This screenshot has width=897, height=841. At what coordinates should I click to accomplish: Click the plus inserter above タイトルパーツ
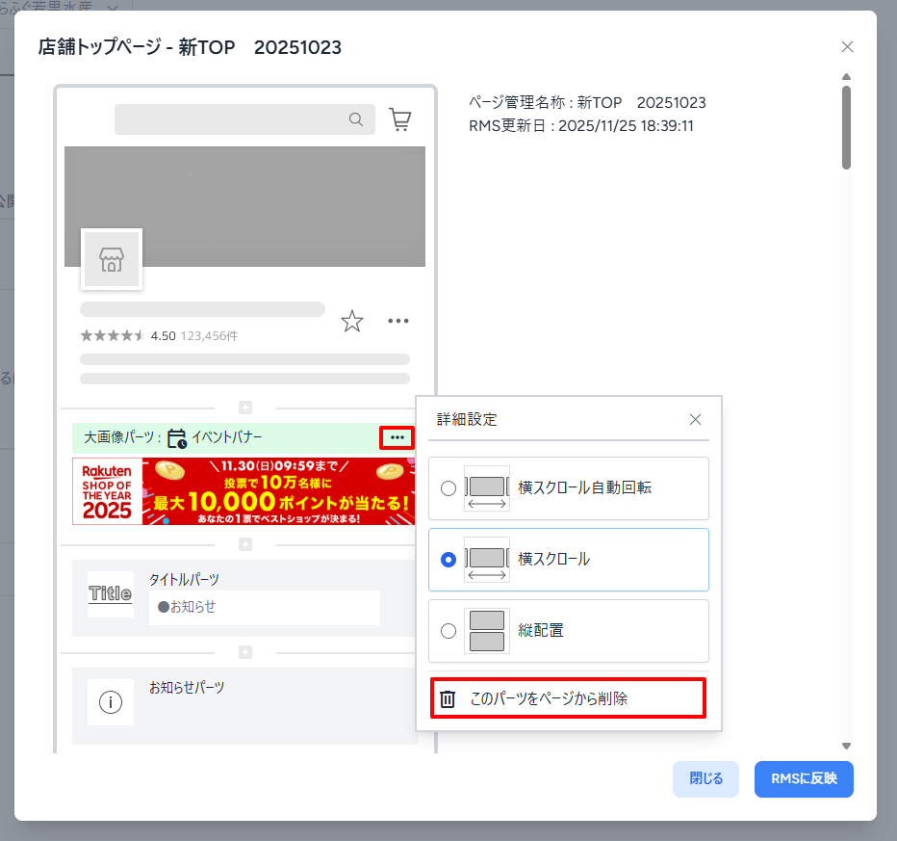pyautogui.click(x=245, y=544)
